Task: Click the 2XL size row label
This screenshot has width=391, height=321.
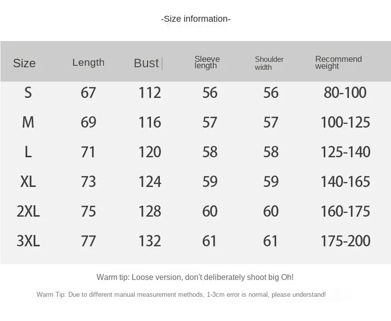Action: pos(28,211)
